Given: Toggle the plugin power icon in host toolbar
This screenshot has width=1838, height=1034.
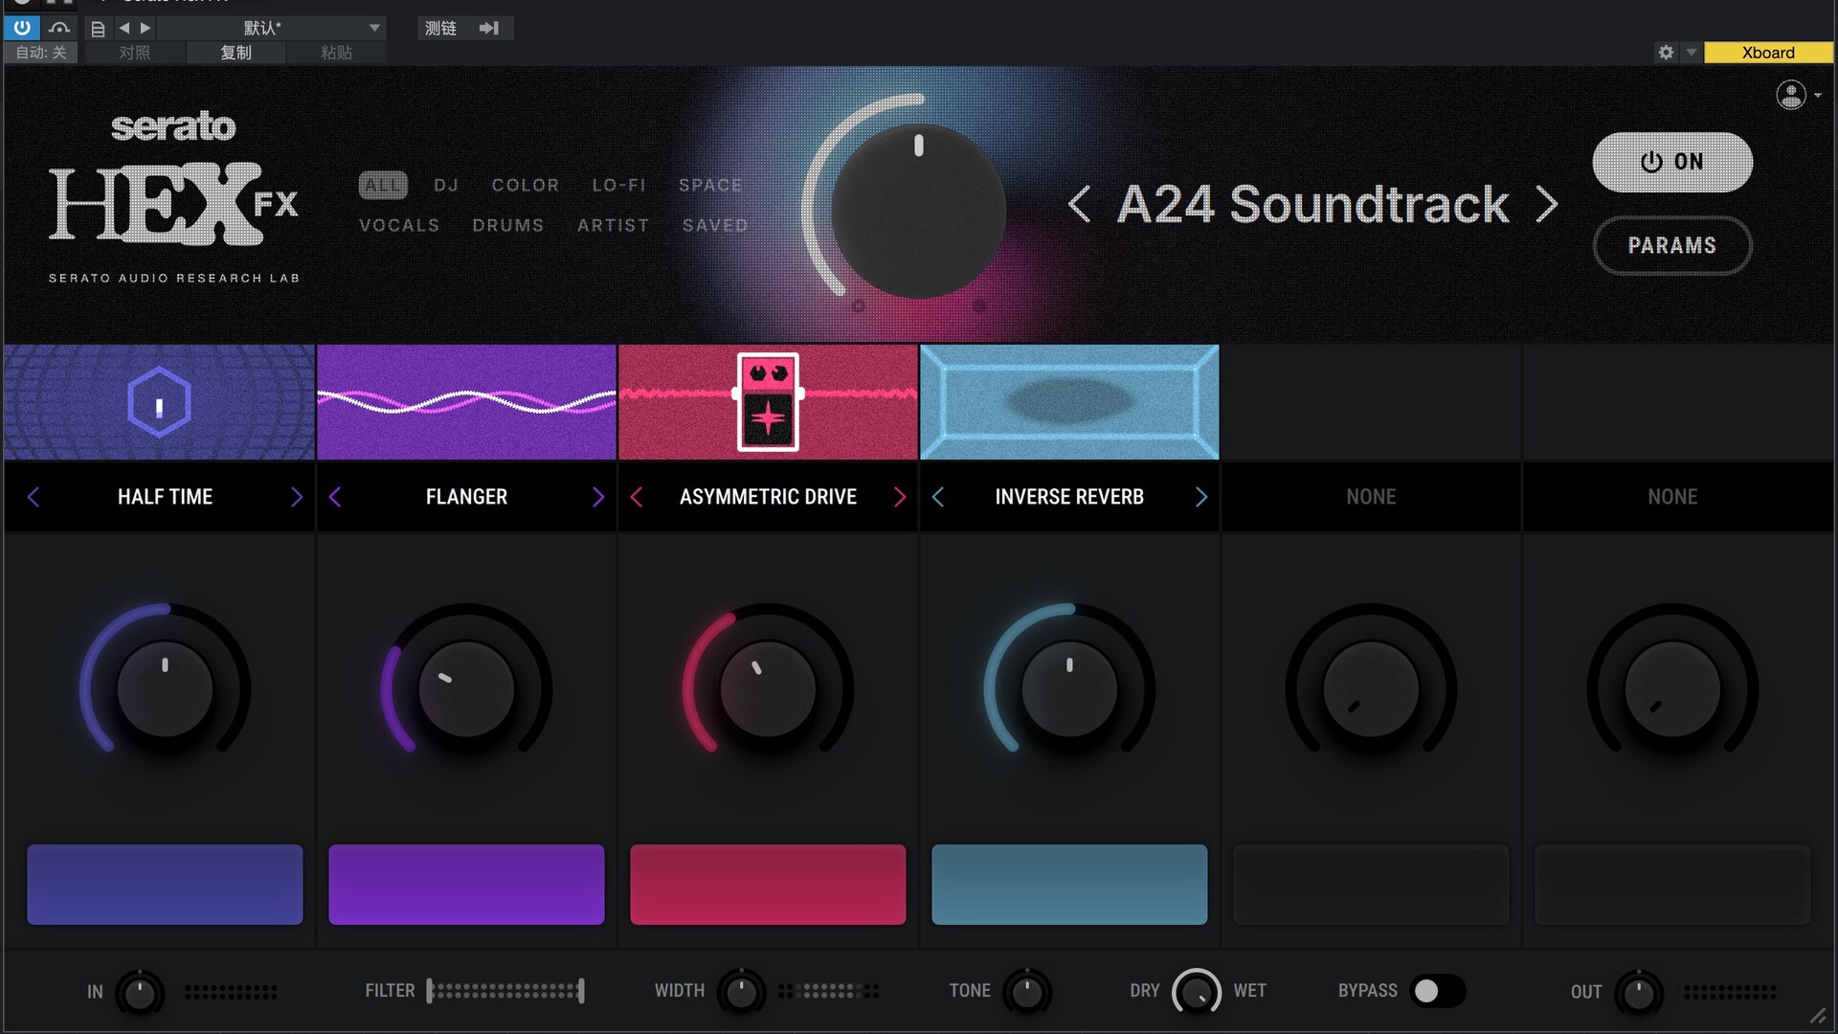Looking at the screenshot, I should coord(22,28).
